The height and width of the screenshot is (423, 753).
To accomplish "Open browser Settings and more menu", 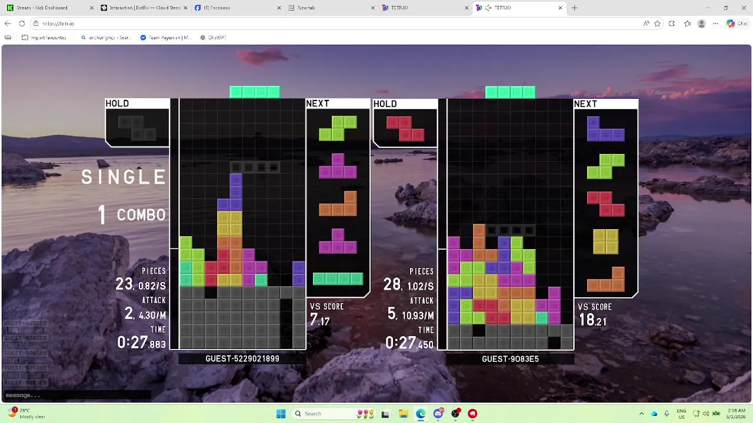I will 715,23.
